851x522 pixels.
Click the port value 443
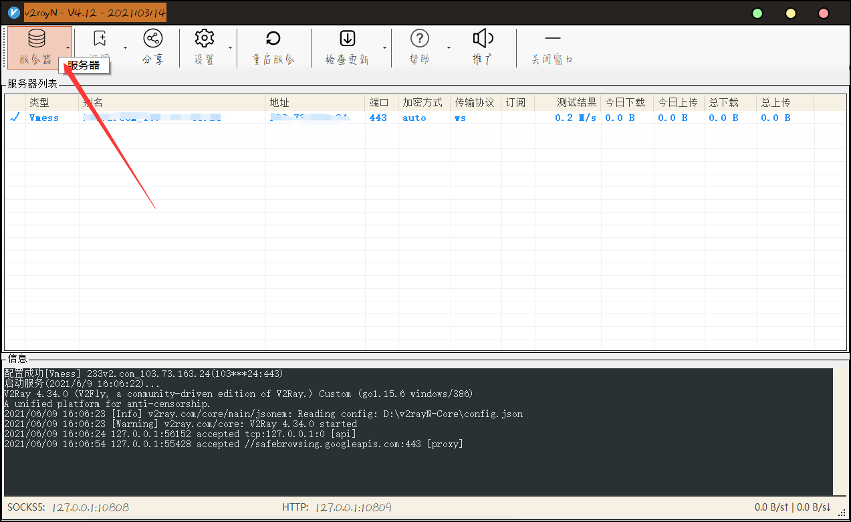tap(378, 118)
